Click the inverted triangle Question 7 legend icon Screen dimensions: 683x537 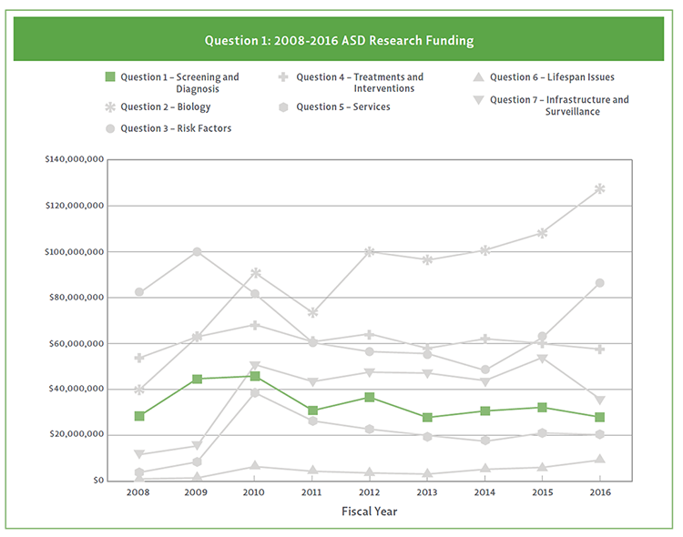pyautogui.click(x=478, y=100)
